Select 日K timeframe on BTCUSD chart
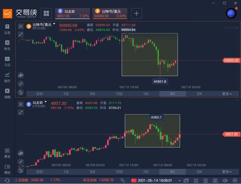 (x=199, y=94)
